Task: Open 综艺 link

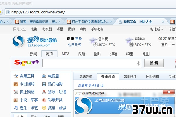Action: pyautogui.click(x=34, y=108)
